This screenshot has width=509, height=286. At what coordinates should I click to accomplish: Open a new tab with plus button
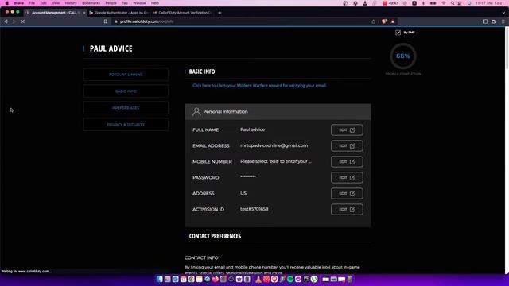tap(220, 13)
